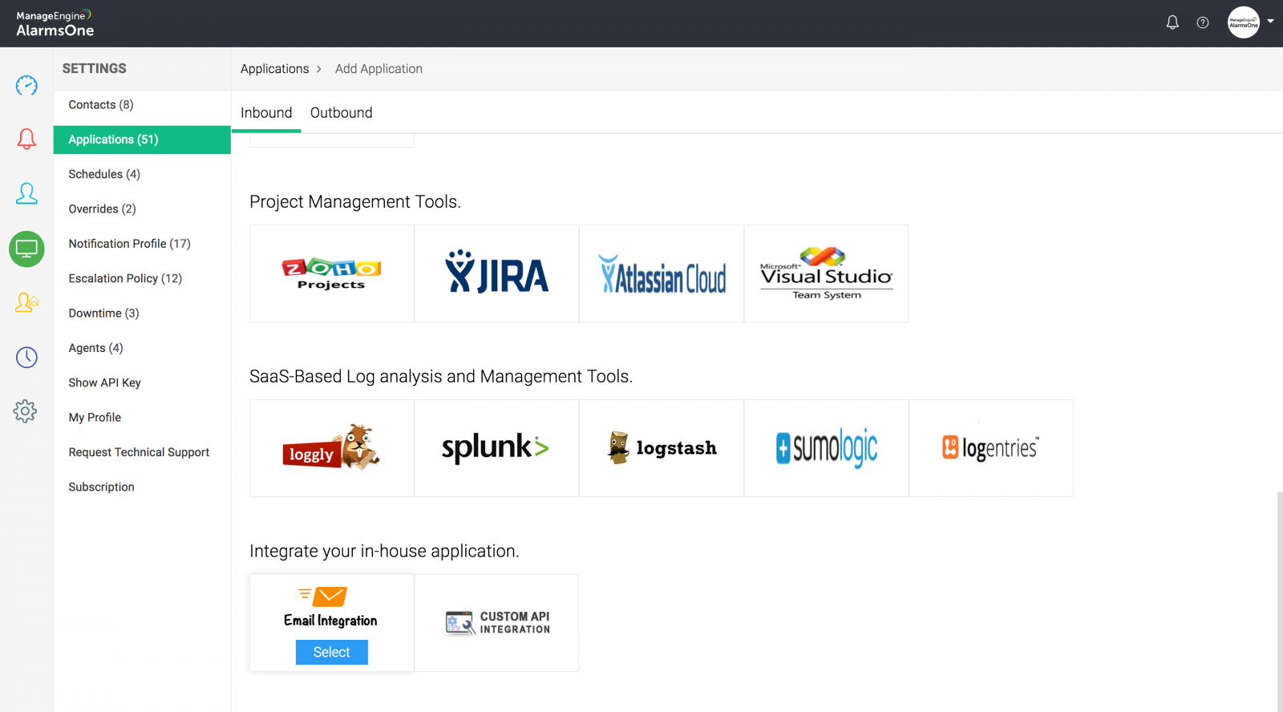Open Schedules (4) in settings menu
Viewport: 1283px width, 712px height.
[142, 174]
